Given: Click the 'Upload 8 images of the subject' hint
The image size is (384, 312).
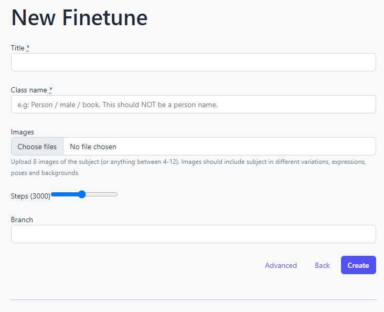Looking at the screenshot, I should [188, 167].
